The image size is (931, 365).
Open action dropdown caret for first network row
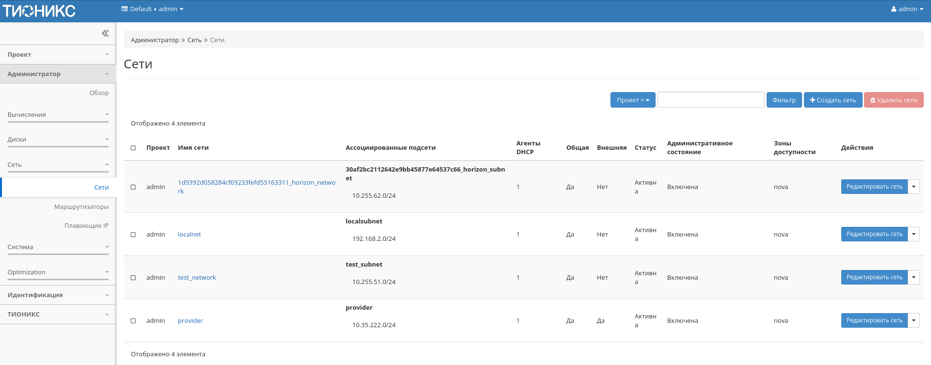coord(914,187)
